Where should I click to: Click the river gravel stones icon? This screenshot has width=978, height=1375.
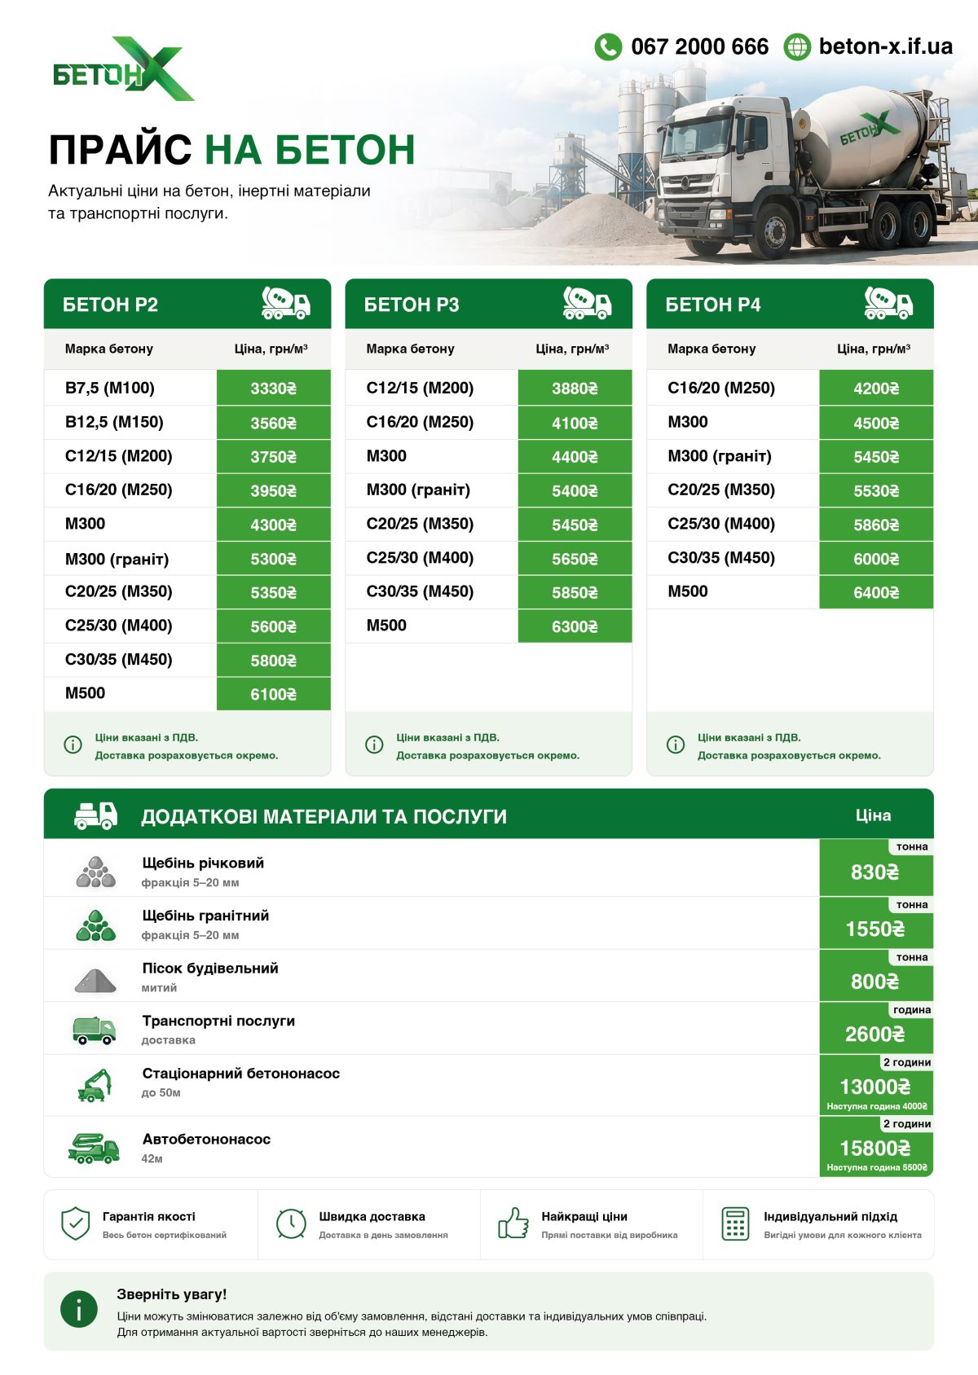[x=95, y=872]
